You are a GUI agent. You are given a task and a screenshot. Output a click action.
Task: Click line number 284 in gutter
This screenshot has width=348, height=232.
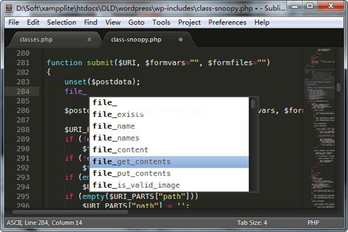click(x=23, y=91)
